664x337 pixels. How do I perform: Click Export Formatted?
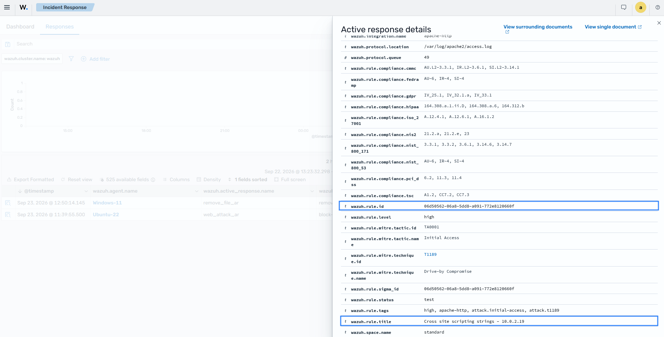(x=31, y=179)
